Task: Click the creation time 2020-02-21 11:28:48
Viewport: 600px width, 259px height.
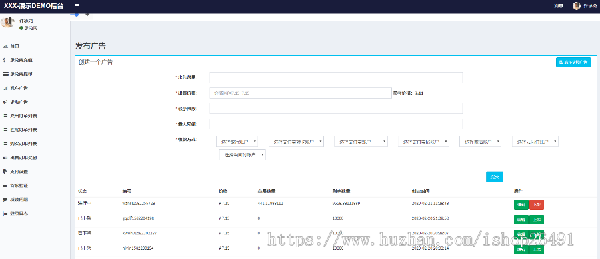Action: (x=430, y=203)
